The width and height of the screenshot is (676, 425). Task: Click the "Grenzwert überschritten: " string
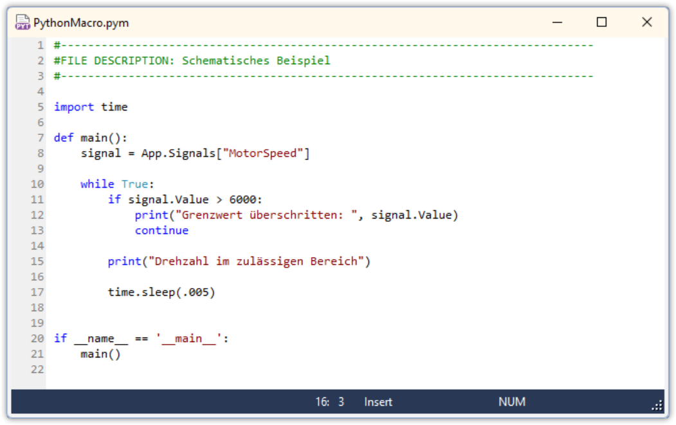[x=266, y=215]
